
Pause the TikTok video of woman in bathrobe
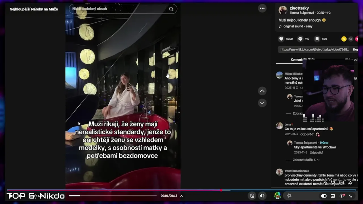(x=123, y=96)
